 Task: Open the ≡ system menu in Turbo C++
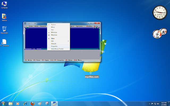(26, 26)
